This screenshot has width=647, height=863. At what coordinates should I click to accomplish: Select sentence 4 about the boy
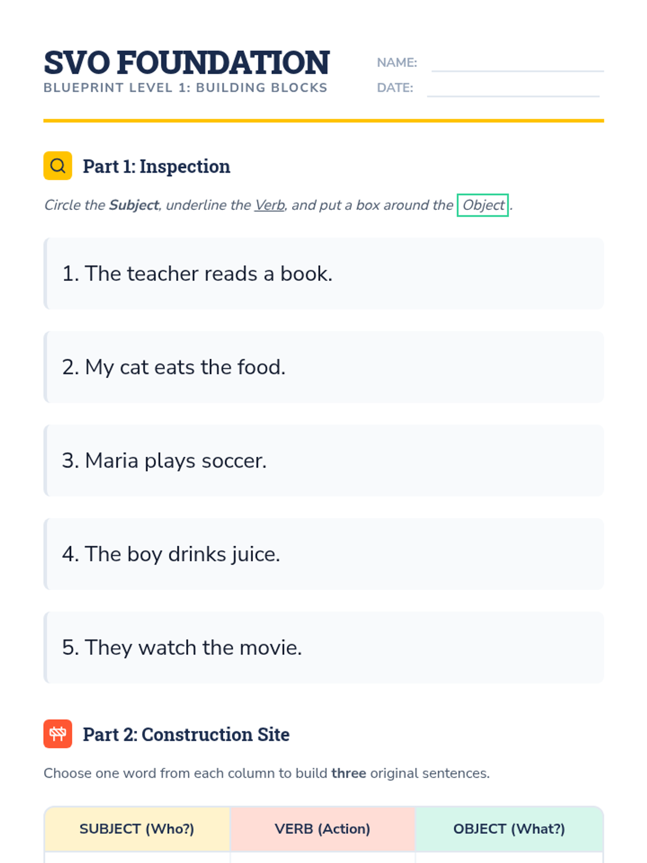(171, 554)
